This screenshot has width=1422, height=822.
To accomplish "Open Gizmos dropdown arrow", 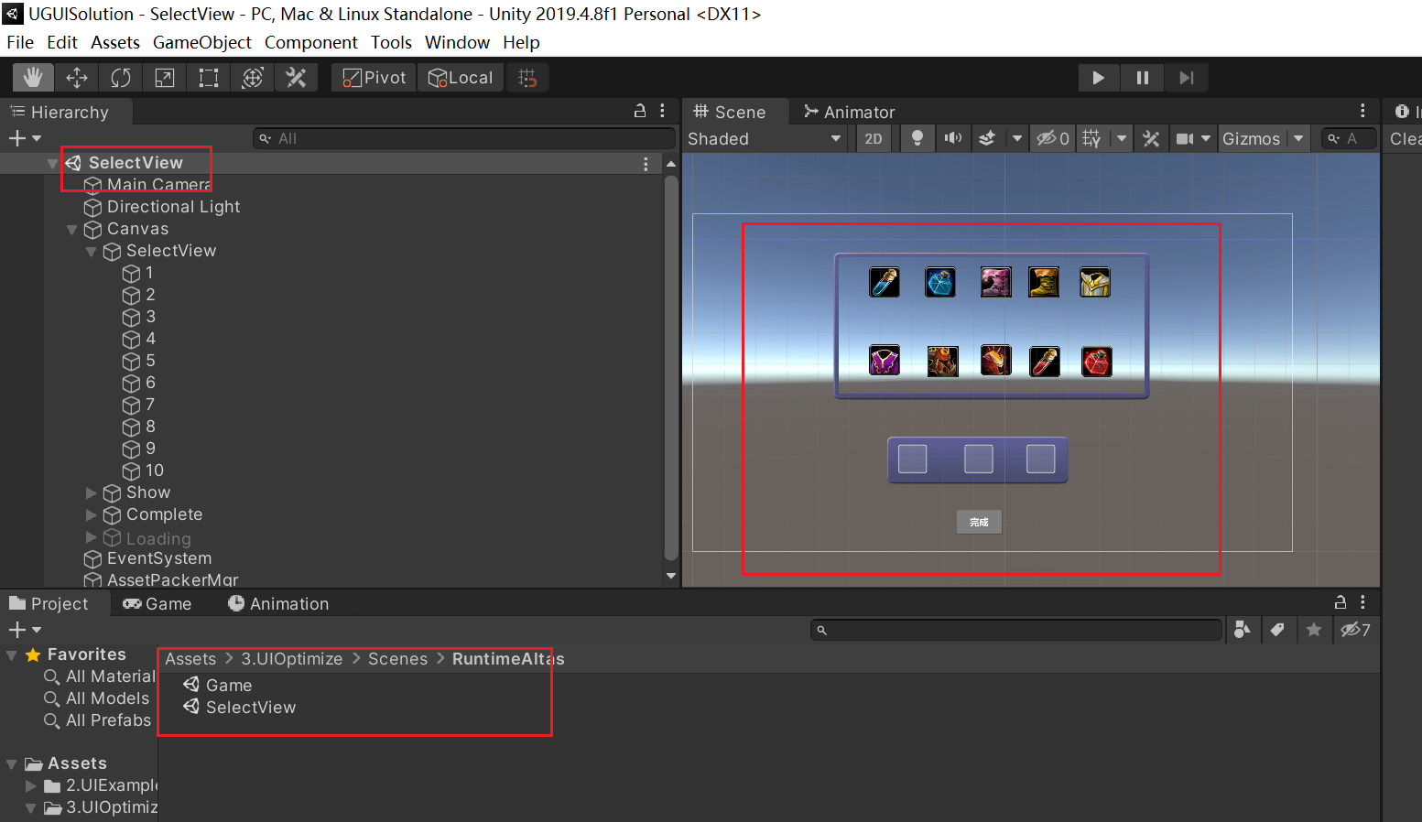I will (x=1298, y=138).
